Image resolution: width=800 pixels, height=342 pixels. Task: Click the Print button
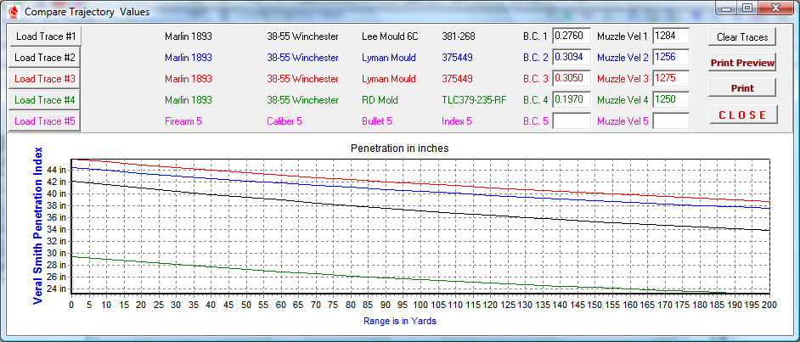point(741,88)
